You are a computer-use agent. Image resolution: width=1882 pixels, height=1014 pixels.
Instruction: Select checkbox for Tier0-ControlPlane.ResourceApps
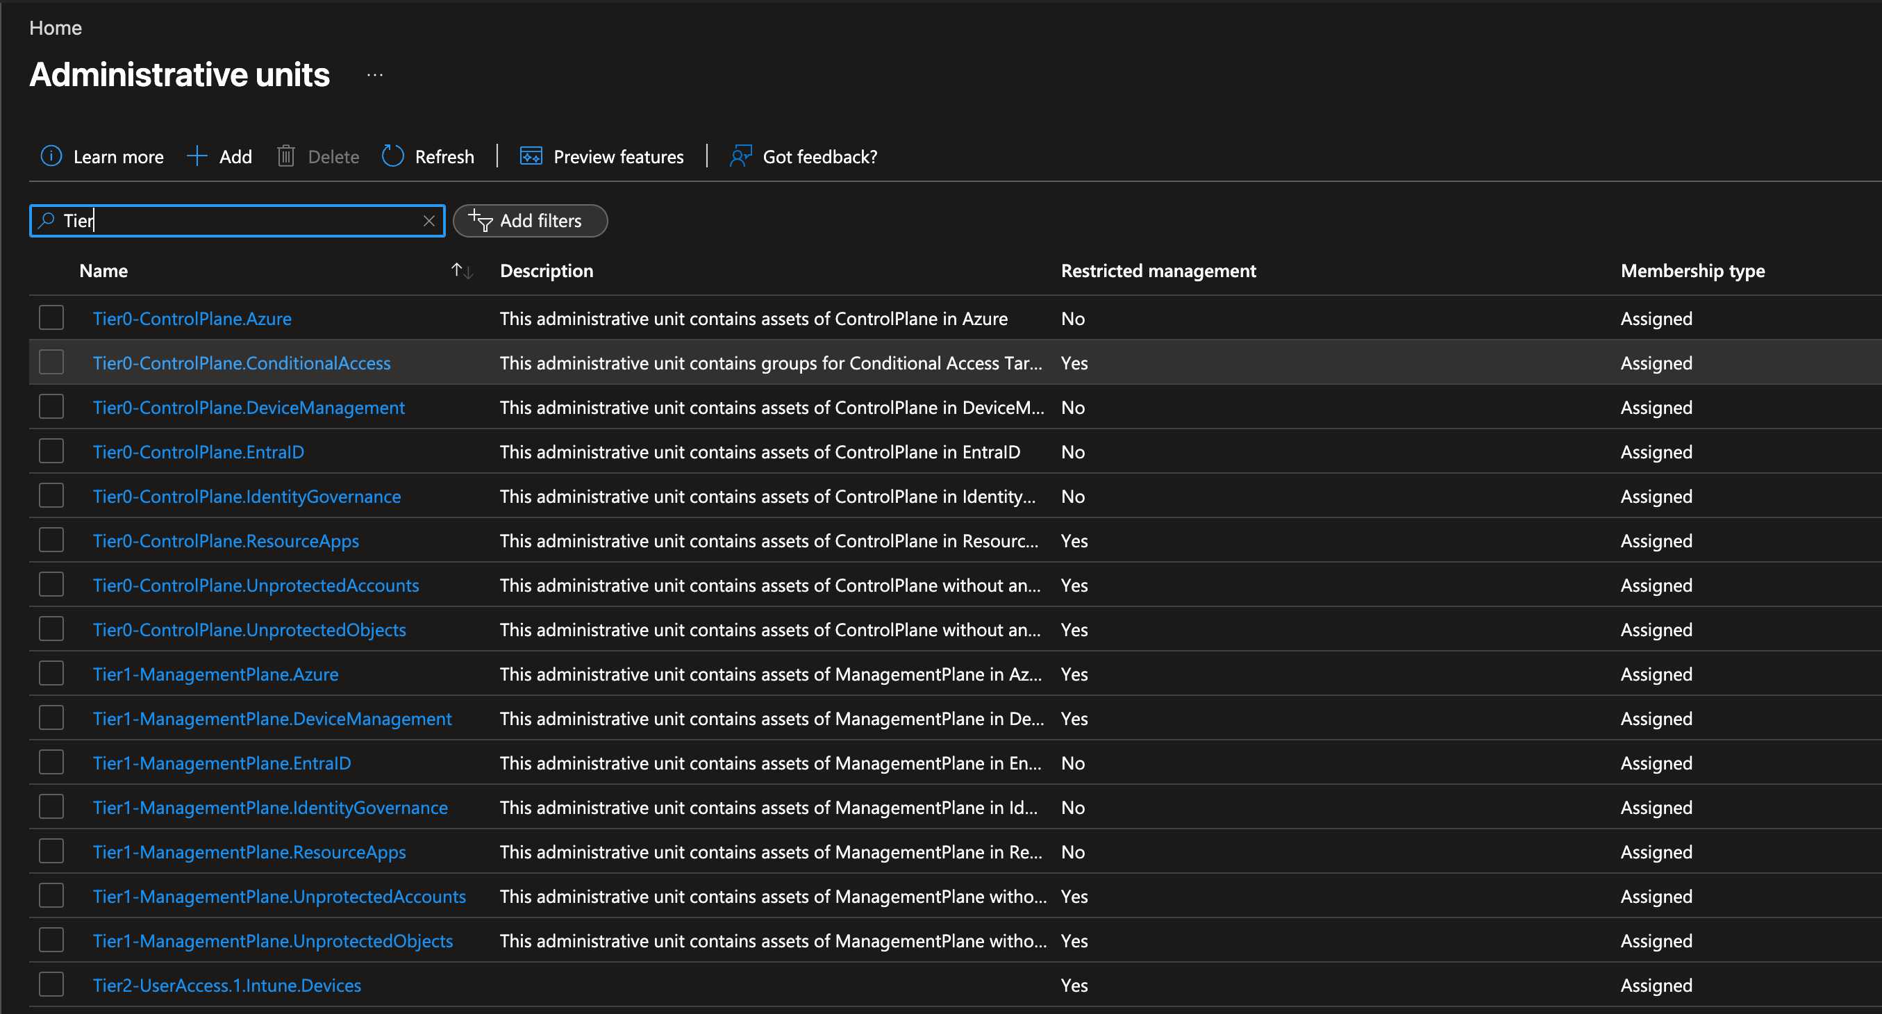(51, 540)
